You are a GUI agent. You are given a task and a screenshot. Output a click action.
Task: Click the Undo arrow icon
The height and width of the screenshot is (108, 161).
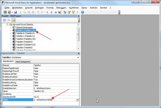(38, 12)
